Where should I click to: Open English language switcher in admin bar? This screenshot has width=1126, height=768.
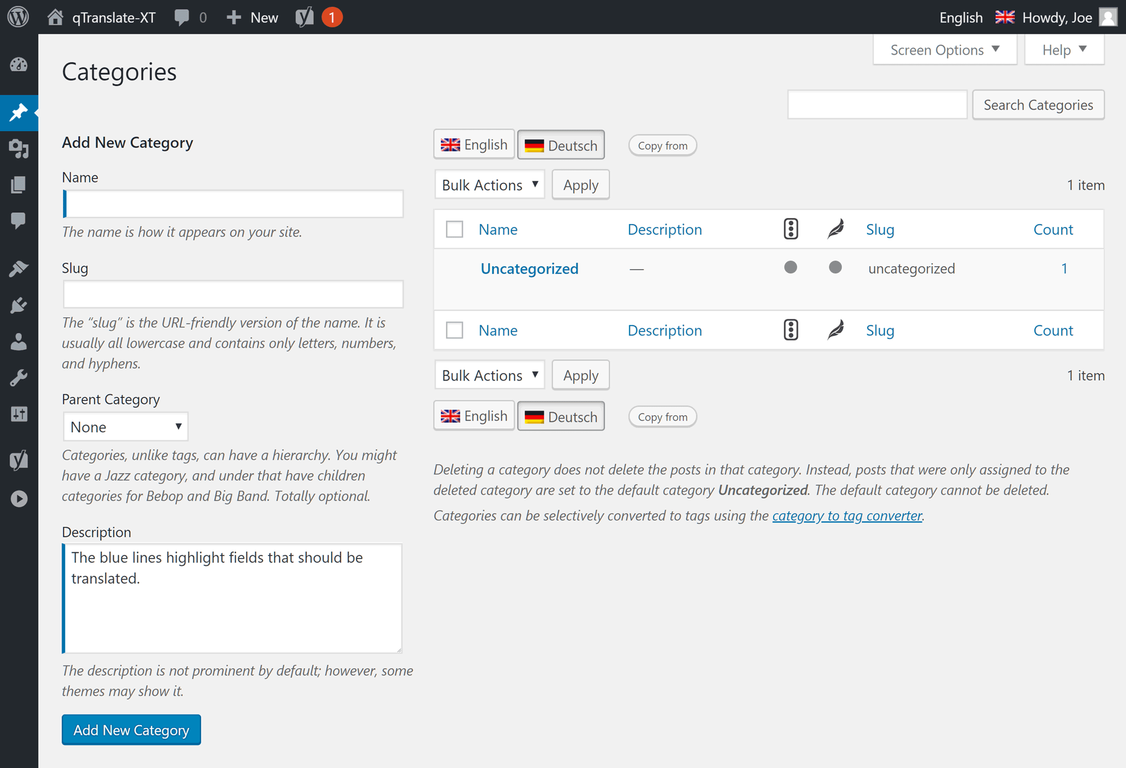[961, 17]
